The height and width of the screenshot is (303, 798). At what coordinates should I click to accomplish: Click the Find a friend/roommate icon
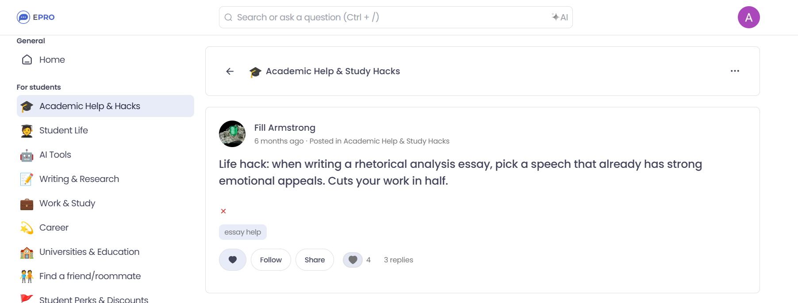[x=26, y=276]
